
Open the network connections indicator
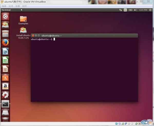[x=121, y=10]
